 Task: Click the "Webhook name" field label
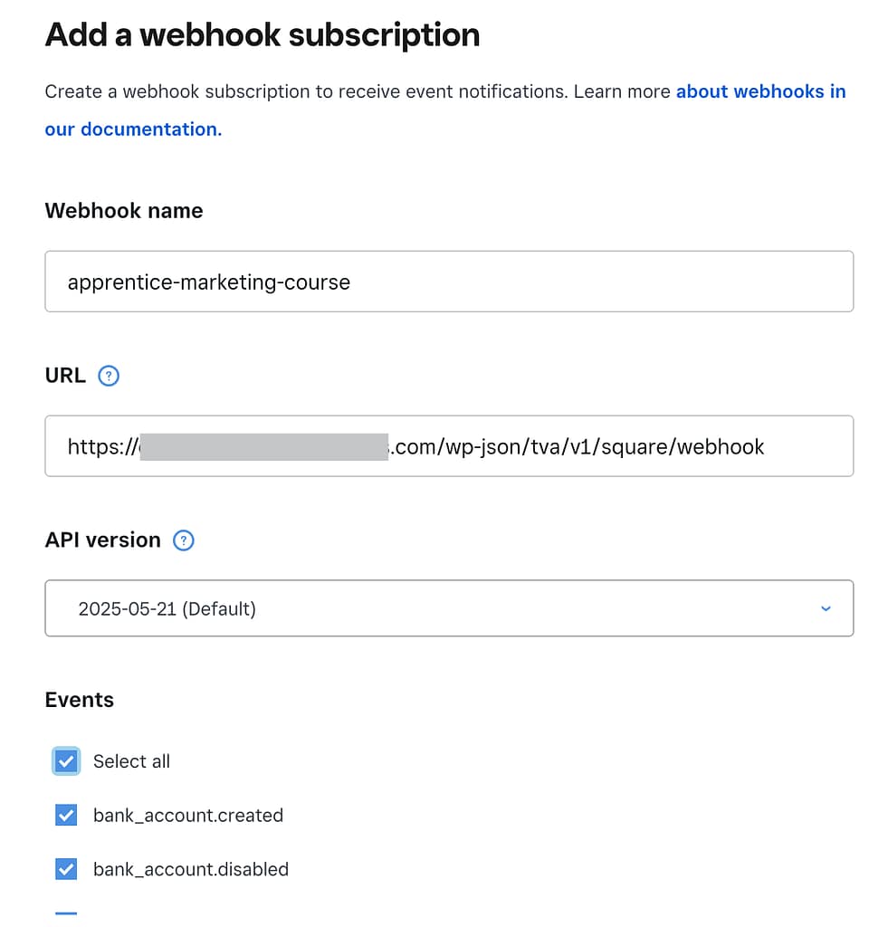(x=124, y=211)
